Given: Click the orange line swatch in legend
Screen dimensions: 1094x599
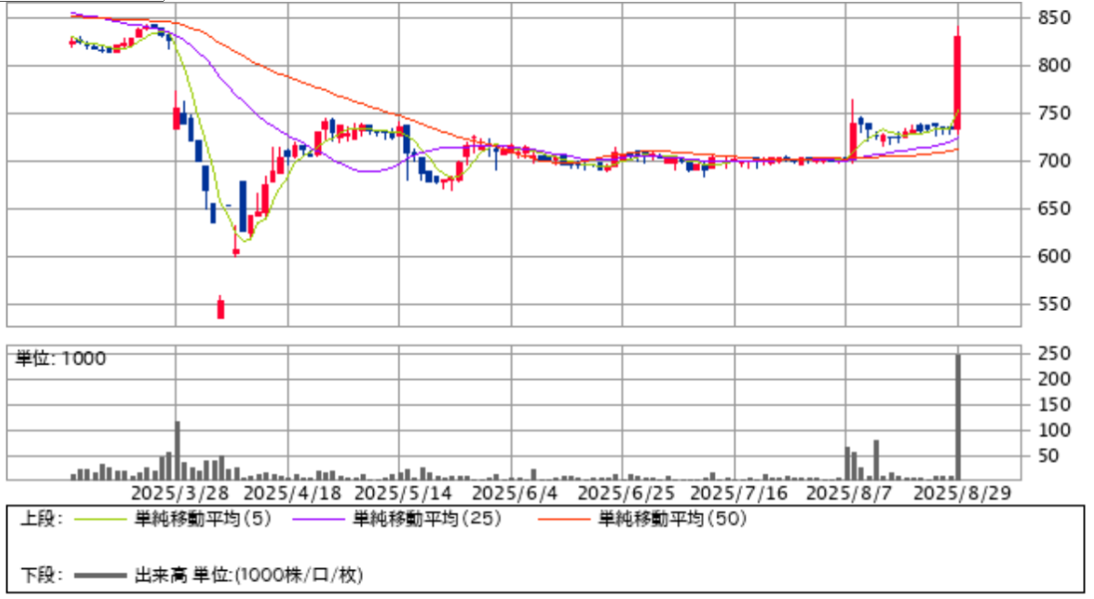Looking at the screenshot, I should 564,521.
